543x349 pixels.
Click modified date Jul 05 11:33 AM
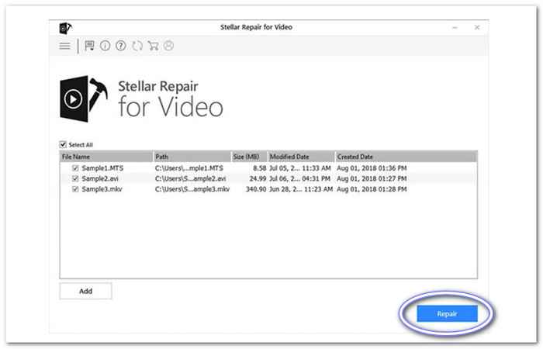coord(300,168)
